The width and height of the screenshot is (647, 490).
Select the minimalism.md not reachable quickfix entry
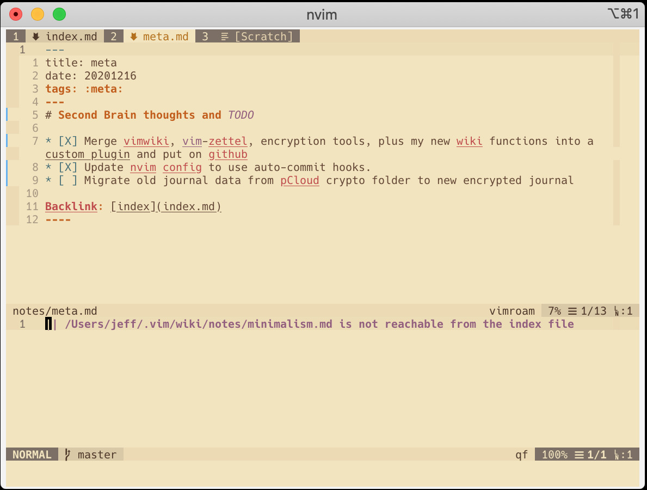tap(319, 324)
